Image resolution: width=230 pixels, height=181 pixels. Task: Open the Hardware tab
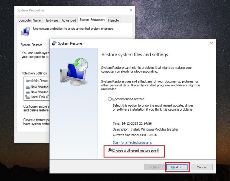tap(51, 20)
